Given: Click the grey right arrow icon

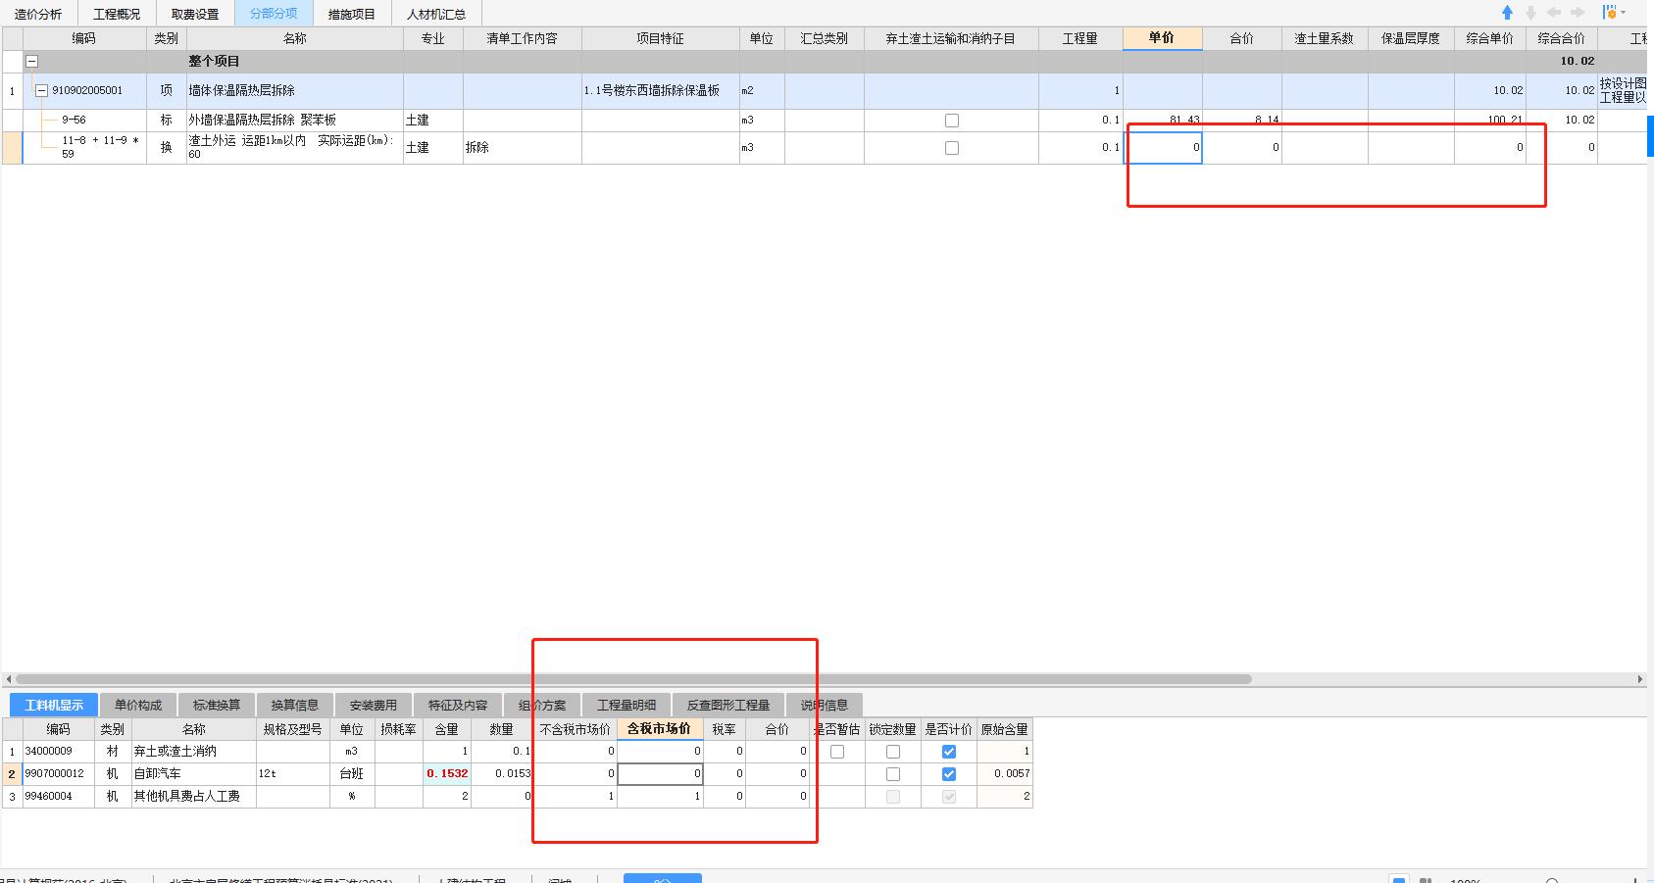Looking at the screenshot, I should point(1578,13).
